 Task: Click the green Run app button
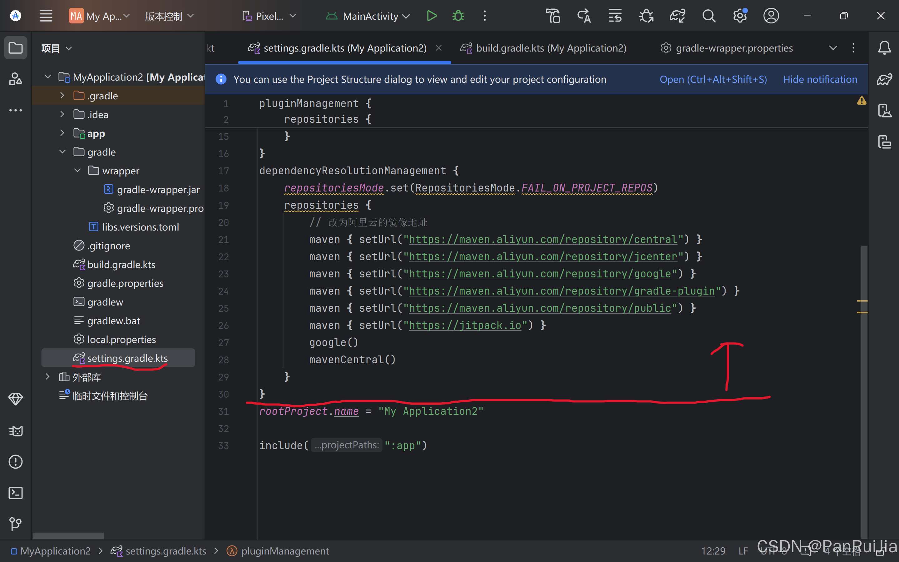coord(431,16)
